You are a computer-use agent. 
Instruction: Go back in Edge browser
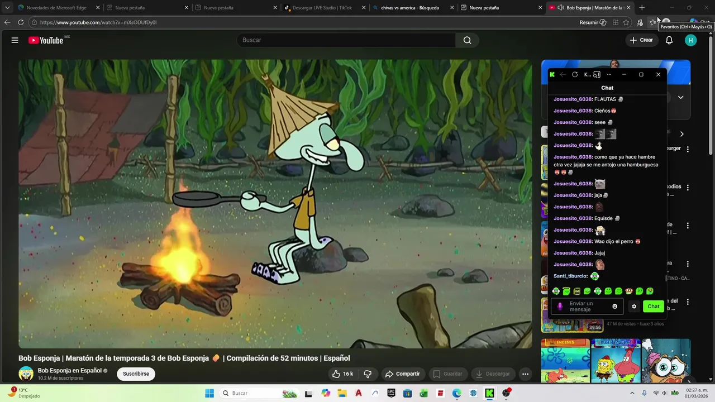point(7,22)
